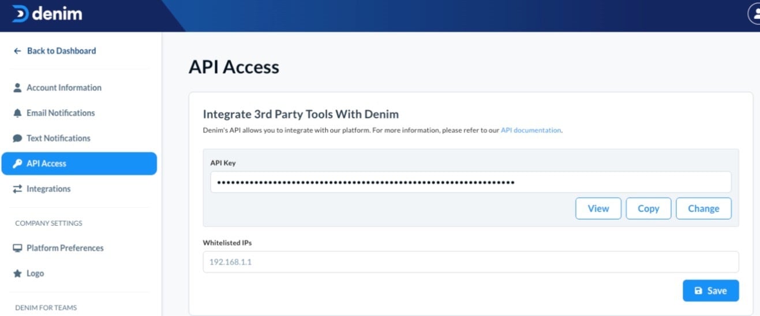The image size is (760, 316).
Task: Click the monitor icon for Platform Preferences
Action: [x=17, y=248]
